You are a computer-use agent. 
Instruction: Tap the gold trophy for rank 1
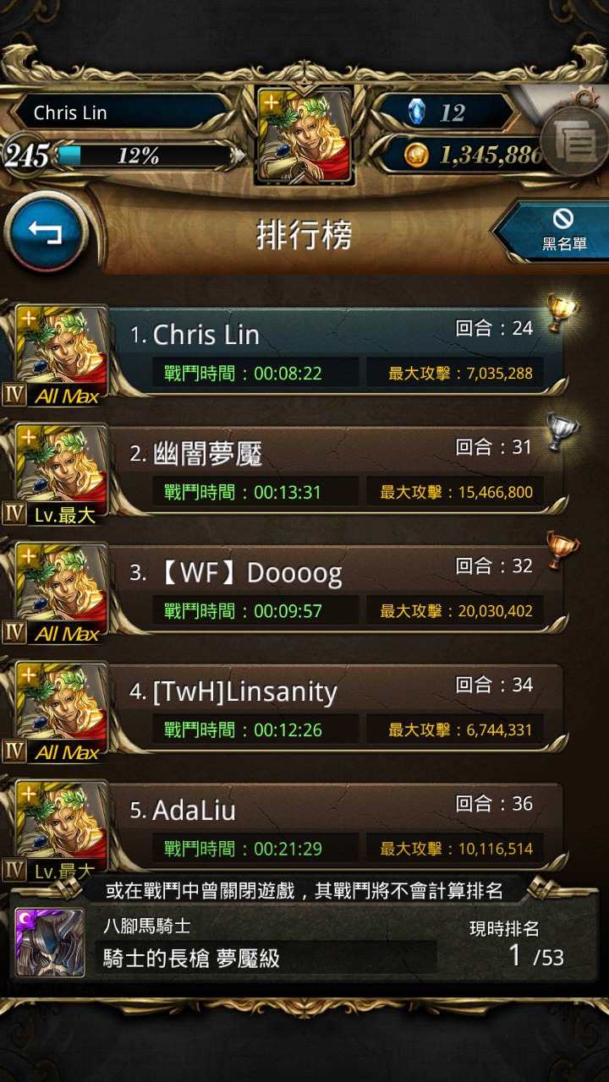[x=560, y=311]
